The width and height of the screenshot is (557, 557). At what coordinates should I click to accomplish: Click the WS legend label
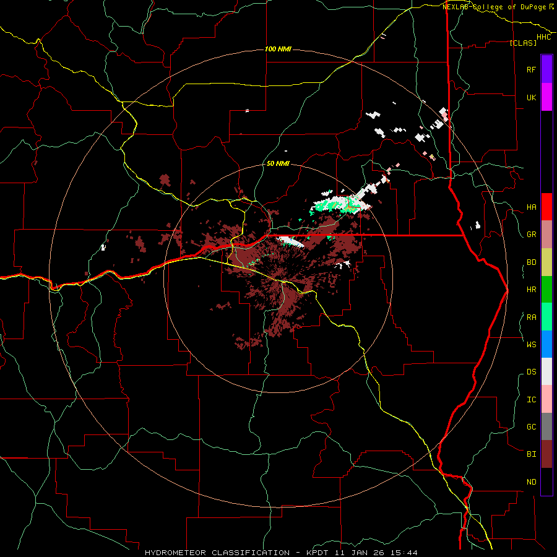[532, 344]
